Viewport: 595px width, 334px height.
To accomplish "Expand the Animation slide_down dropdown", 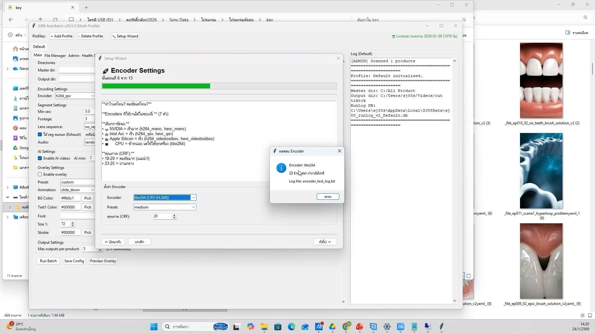I will 92,190.
